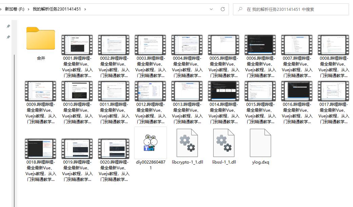
Task: Select video 0006 dark-themed thumbnail
Action: [x=260, y=45]
